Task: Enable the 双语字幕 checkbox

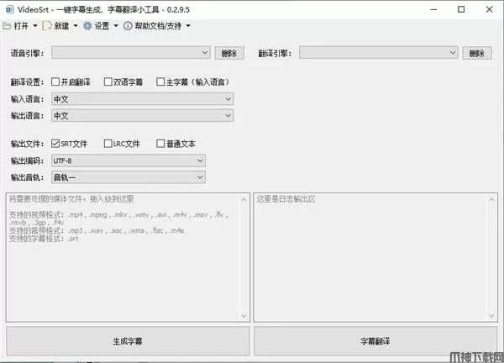Action: [x=108, y=82]
